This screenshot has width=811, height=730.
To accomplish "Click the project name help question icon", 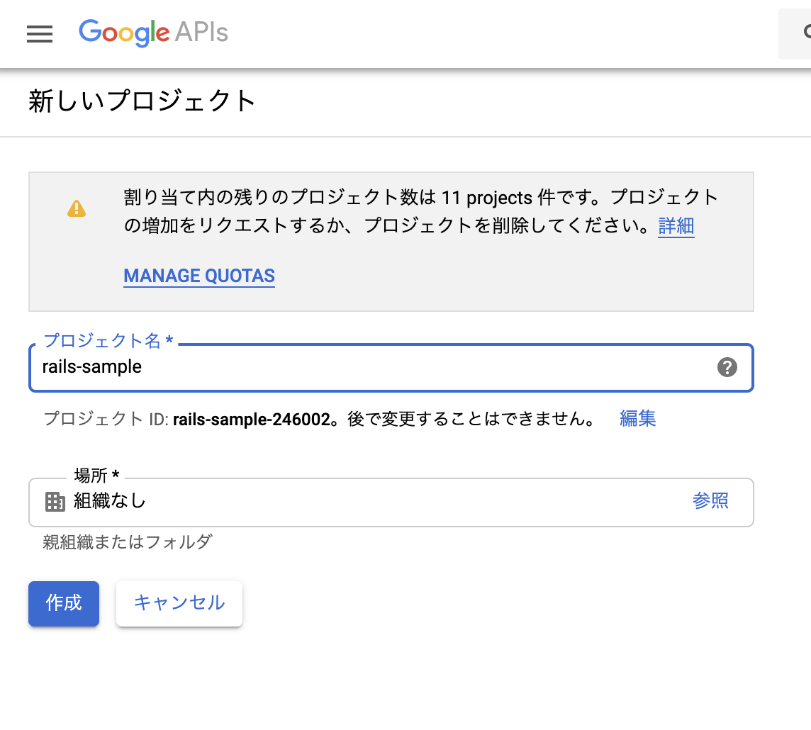I will pos(727,367).
